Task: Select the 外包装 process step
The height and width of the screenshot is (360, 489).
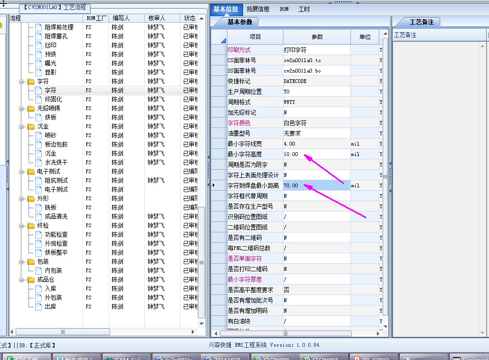Action: [x=53, y=298]
